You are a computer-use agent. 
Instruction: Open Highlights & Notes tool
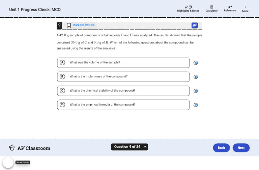click(188, 9)
